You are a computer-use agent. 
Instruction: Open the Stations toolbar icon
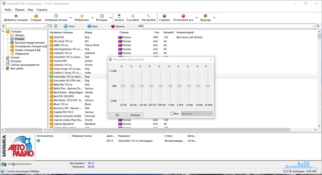[36, 16]
